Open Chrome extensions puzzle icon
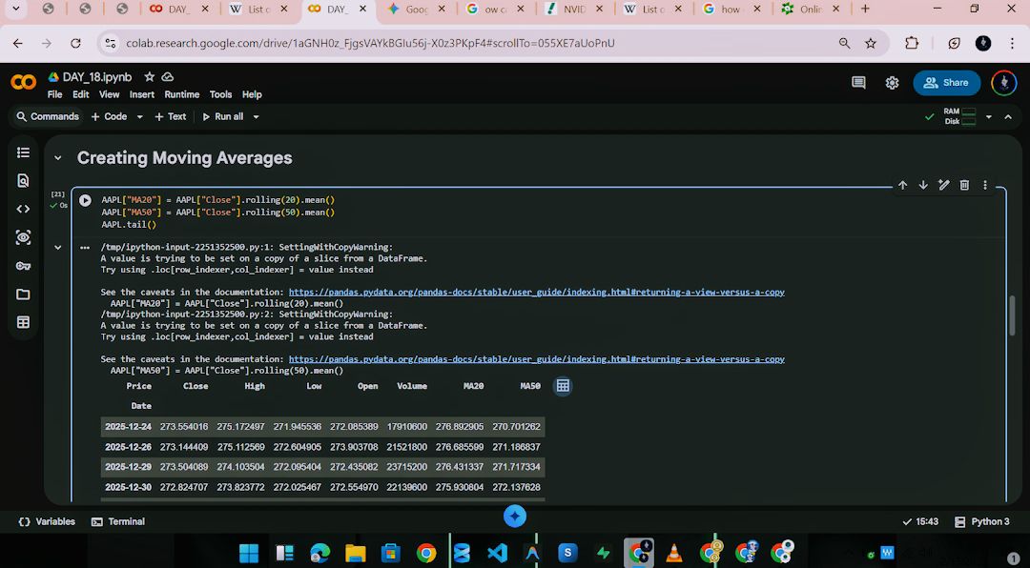The width and height of the screenshot is (1030, 568). (912, 43)
